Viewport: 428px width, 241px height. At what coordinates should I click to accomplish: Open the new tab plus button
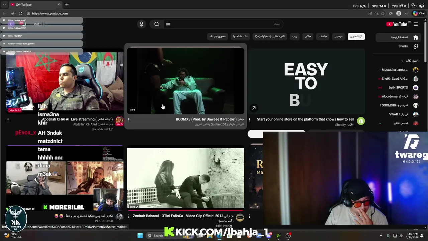67,4
